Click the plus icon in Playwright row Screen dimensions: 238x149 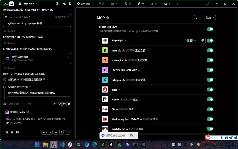point(195,41)
